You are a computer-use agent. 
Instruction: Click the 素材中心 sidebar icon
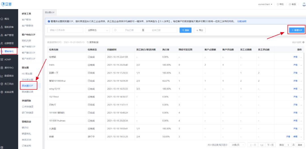[x=2, y=68]
